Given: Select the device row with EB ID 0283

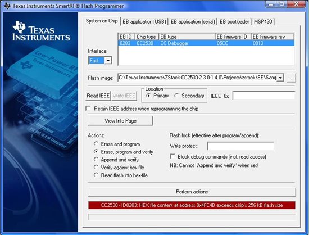Looking at the screenshot, I should pyautogui.click(x=206, y=43).
